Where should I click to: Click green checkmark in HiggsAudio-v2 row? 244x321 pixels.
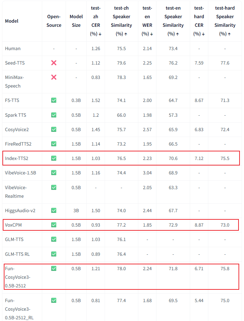coord(54,210)
